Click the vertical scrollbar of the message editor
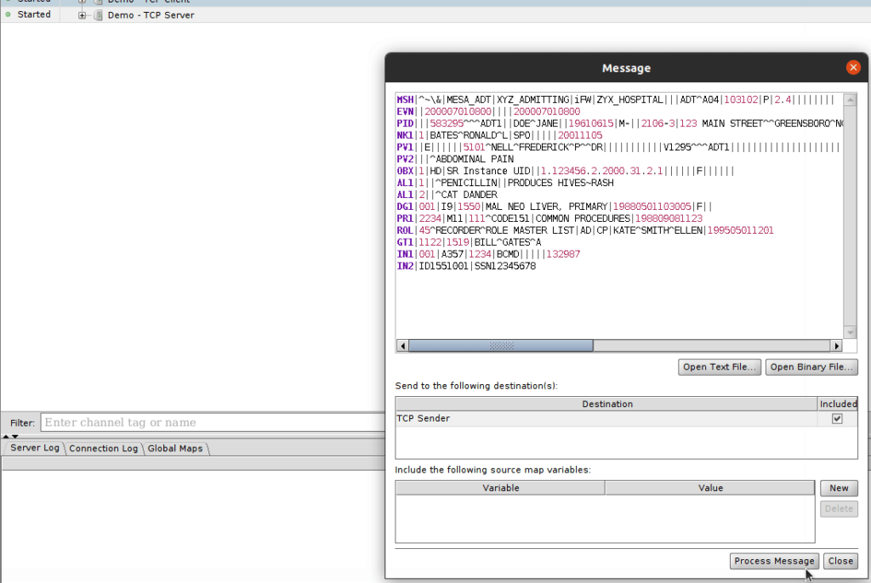 851,212
